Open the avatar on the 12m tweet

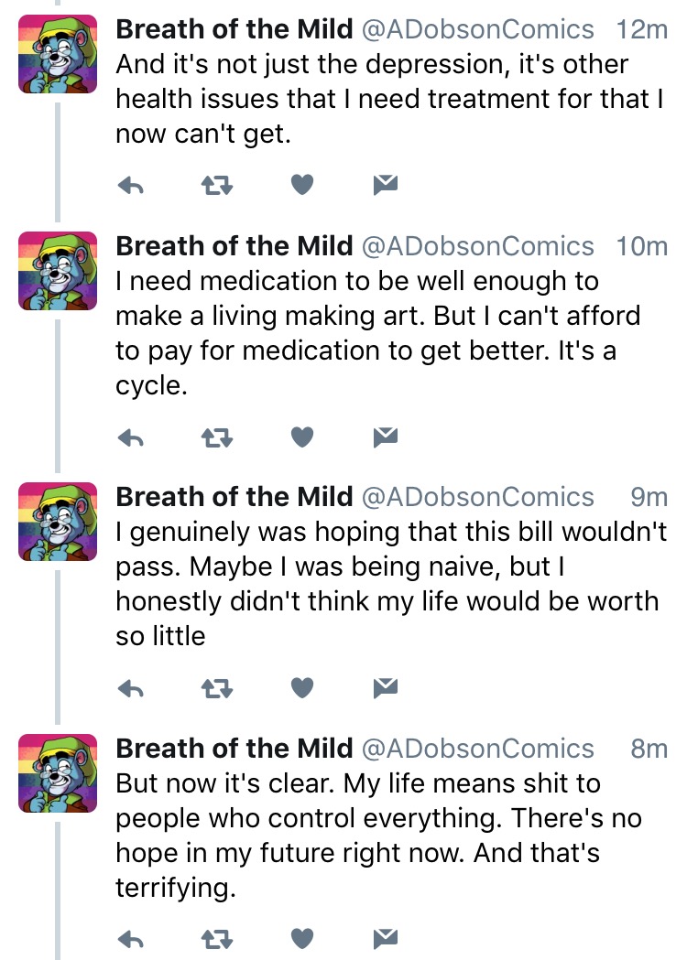58,54
